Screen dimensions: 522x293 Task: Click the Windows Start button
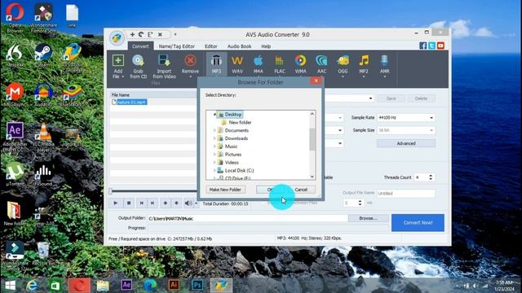coord(10,286)
